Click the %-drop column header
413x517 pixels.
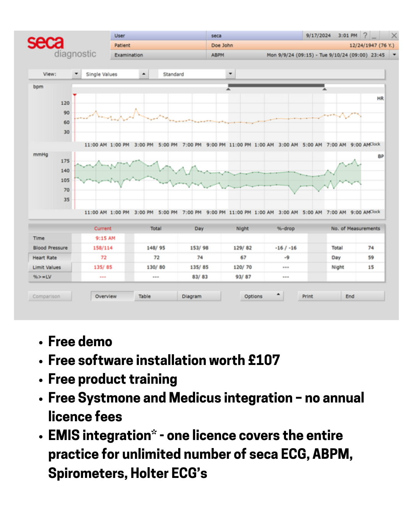(286, 228)
